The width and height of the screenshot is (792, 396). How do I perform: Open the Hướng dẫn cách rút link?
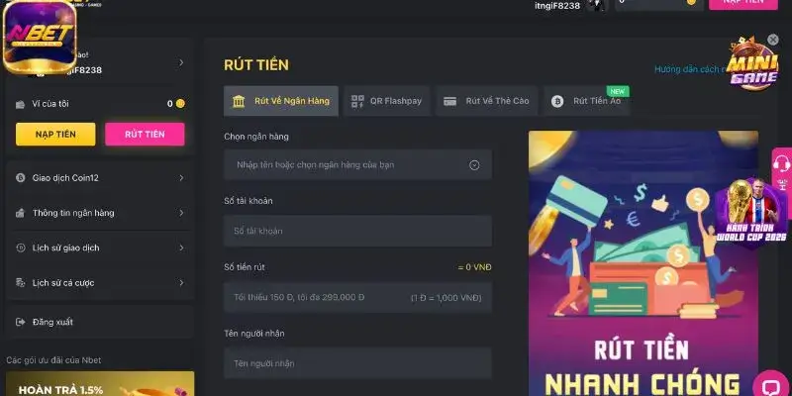coord(690,69)
